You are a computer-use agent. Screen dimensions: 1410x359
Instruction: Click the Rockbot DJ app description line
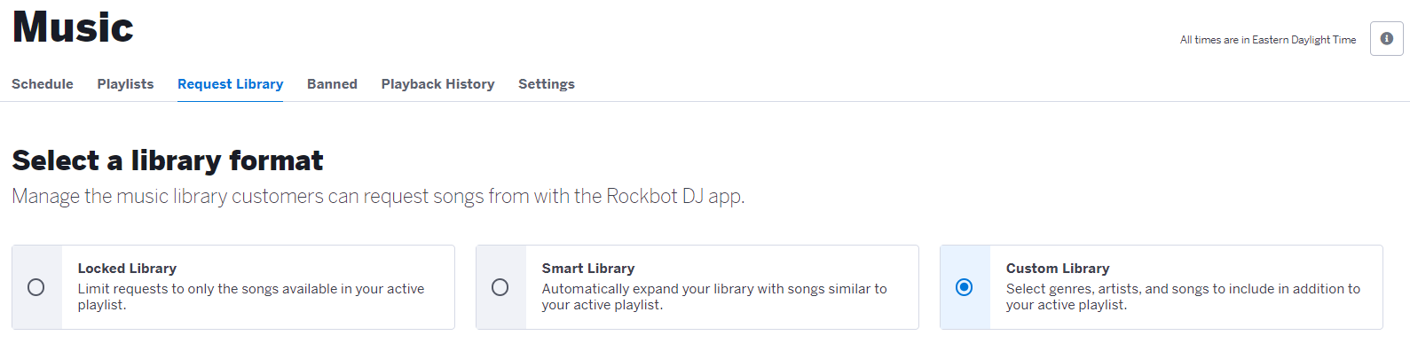click(x=378, y=196)
